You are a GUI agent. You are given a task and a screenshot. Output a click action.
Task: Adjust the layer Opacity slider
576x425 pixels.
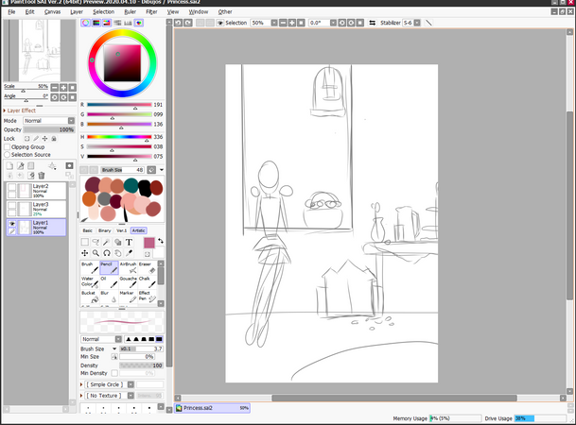point(49,129)
